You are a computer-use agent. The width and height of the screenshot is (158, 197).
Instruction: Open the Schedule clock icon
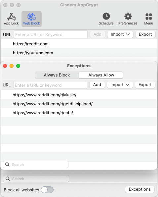[106, 16]
